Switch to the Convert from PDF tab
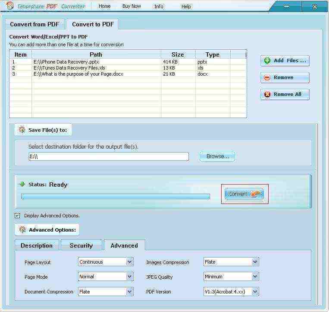The image size is (329, 312). pos(34,24)
